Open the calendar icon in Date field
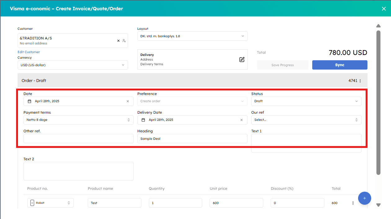The height and width of the screenshot is (219, 391). coord(29,101)
